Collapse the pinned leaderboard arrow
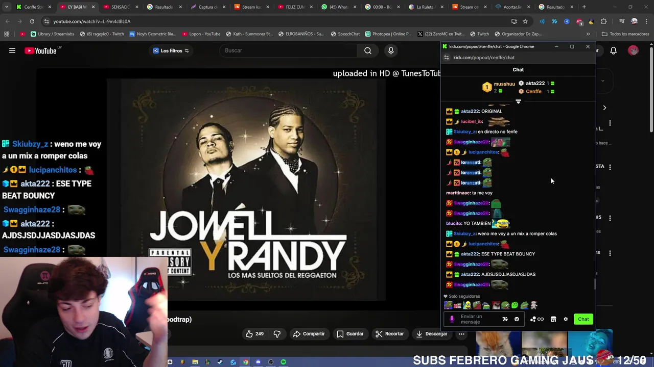 click(518, 101)
